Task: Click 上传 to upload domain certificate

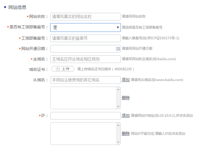Action: pyautogui.click(x=63, y=69)
